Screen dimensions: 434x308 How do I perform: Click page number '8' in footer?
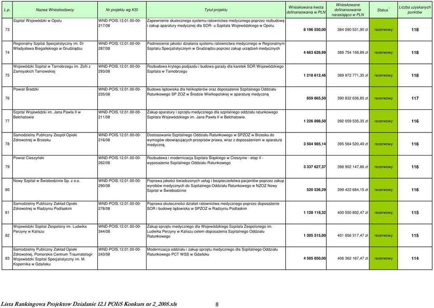tap(217, 304)
